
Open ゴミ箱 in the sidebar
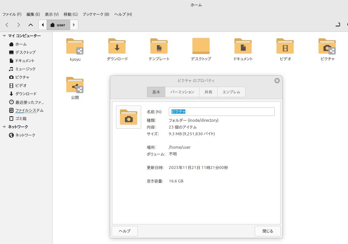(21, 119)
